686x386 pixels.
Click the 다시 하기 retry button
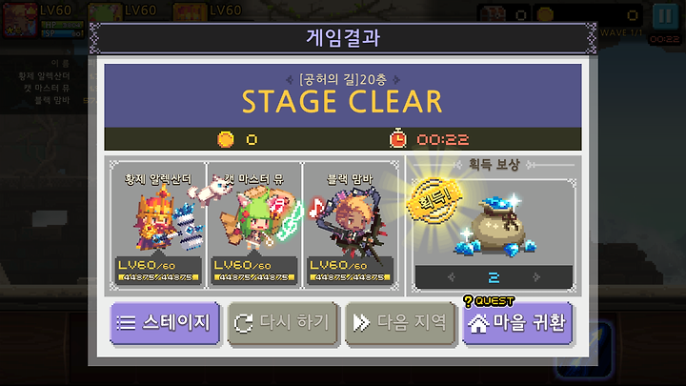[283, 323]
